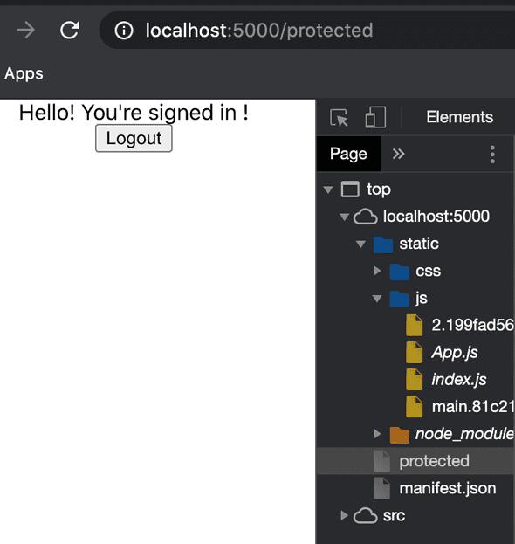The height and width of the screenshot is (544, 515).
Task: Reload the page with the refresh icon
Action: (x=69, y=31)
